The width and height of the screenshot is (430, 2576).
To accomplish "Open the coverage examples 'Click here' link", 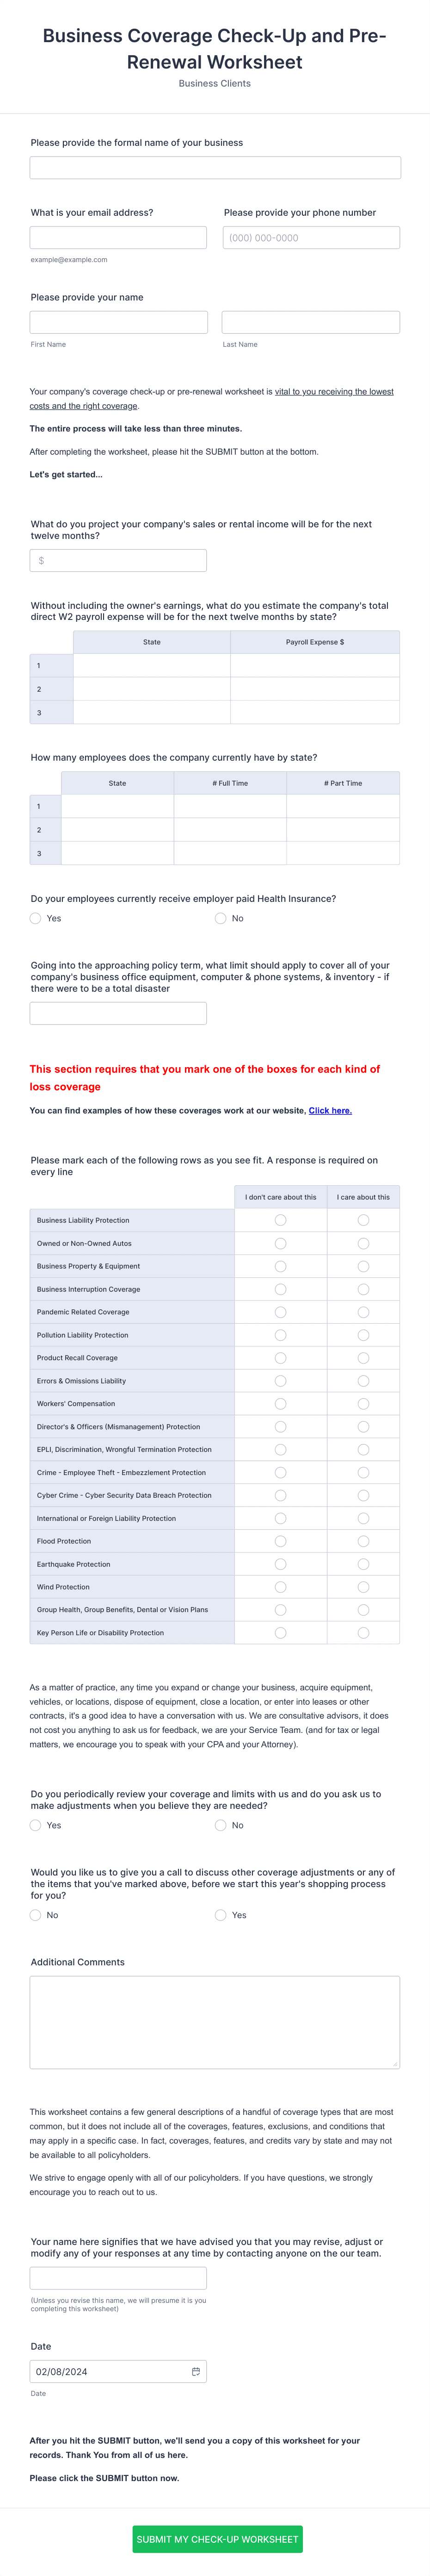I will (330, 1110).
